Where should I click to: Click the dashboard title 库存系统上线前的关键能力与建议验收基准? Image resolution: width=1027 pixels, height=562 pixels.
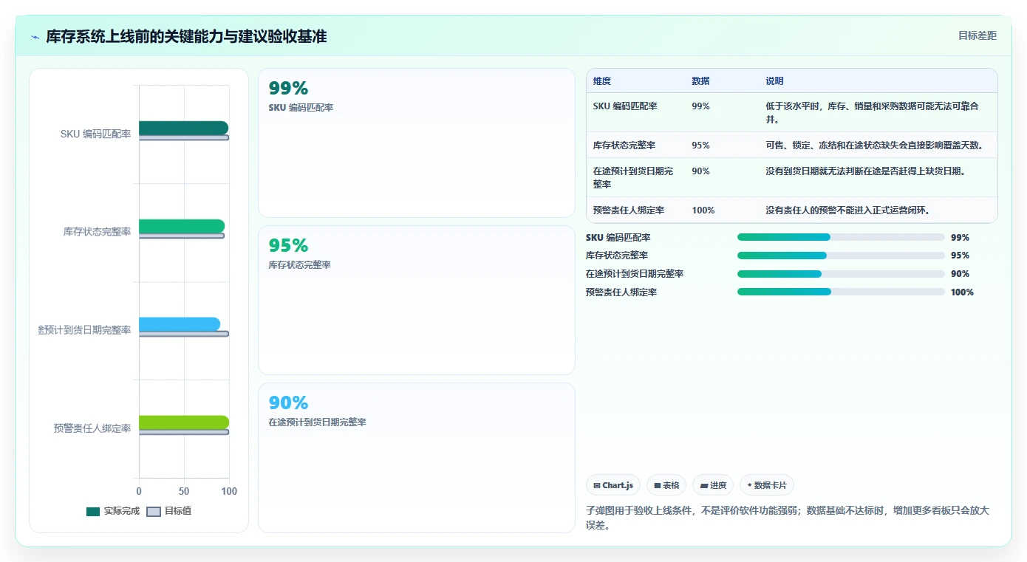[x=186, y=36]
